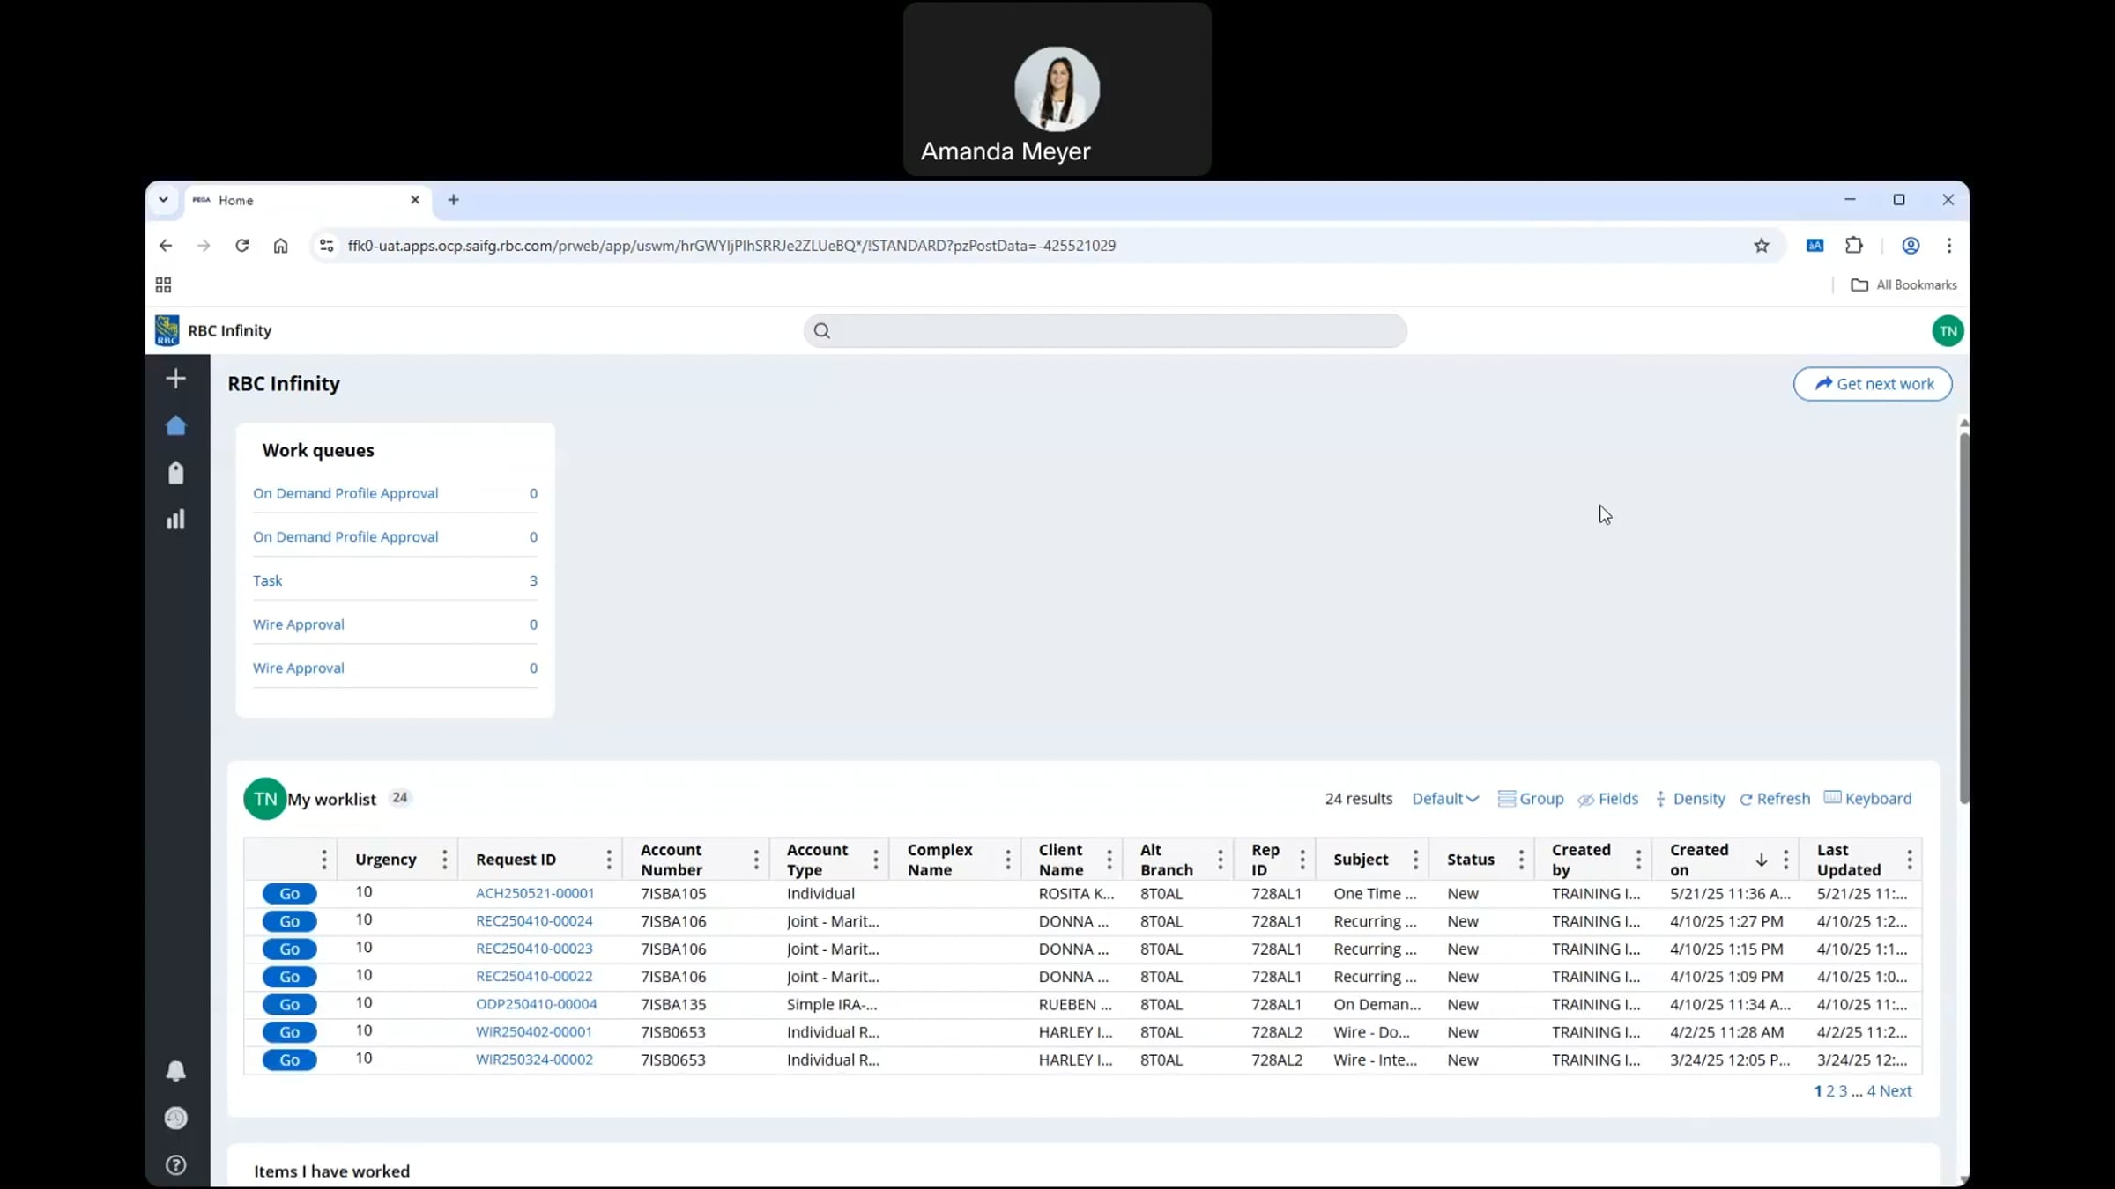Open help using the question mark icon

175,1165
